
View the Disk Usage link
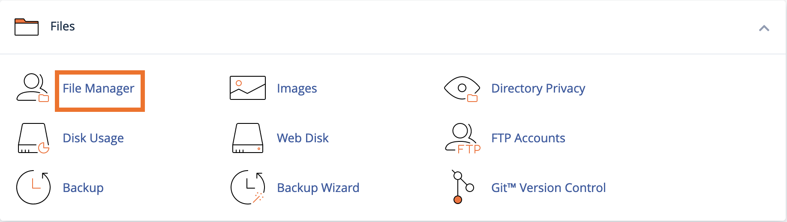[93, 138]
